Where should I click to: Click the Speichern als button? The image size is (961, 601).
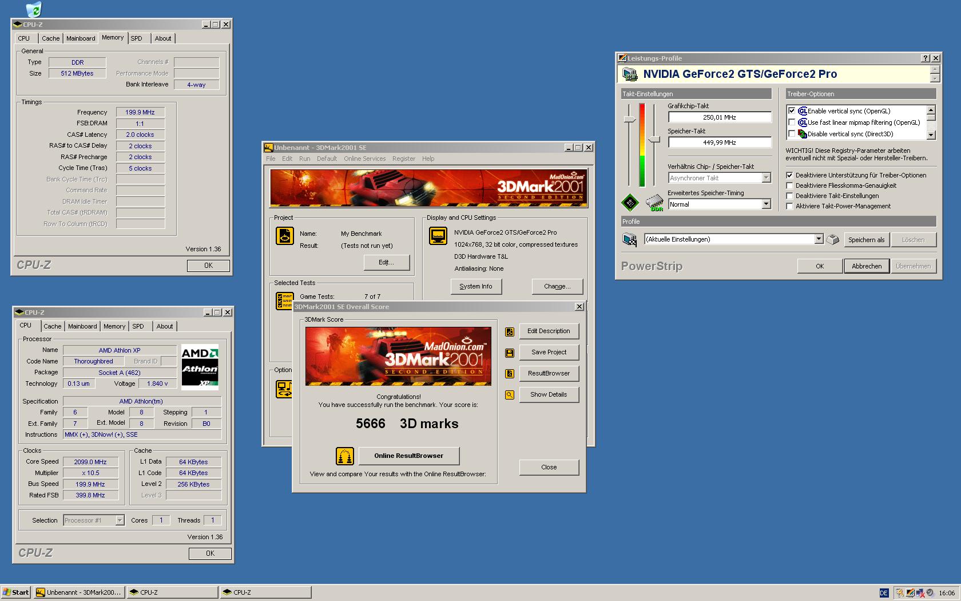pyautogui.click(x=866, y=240)
